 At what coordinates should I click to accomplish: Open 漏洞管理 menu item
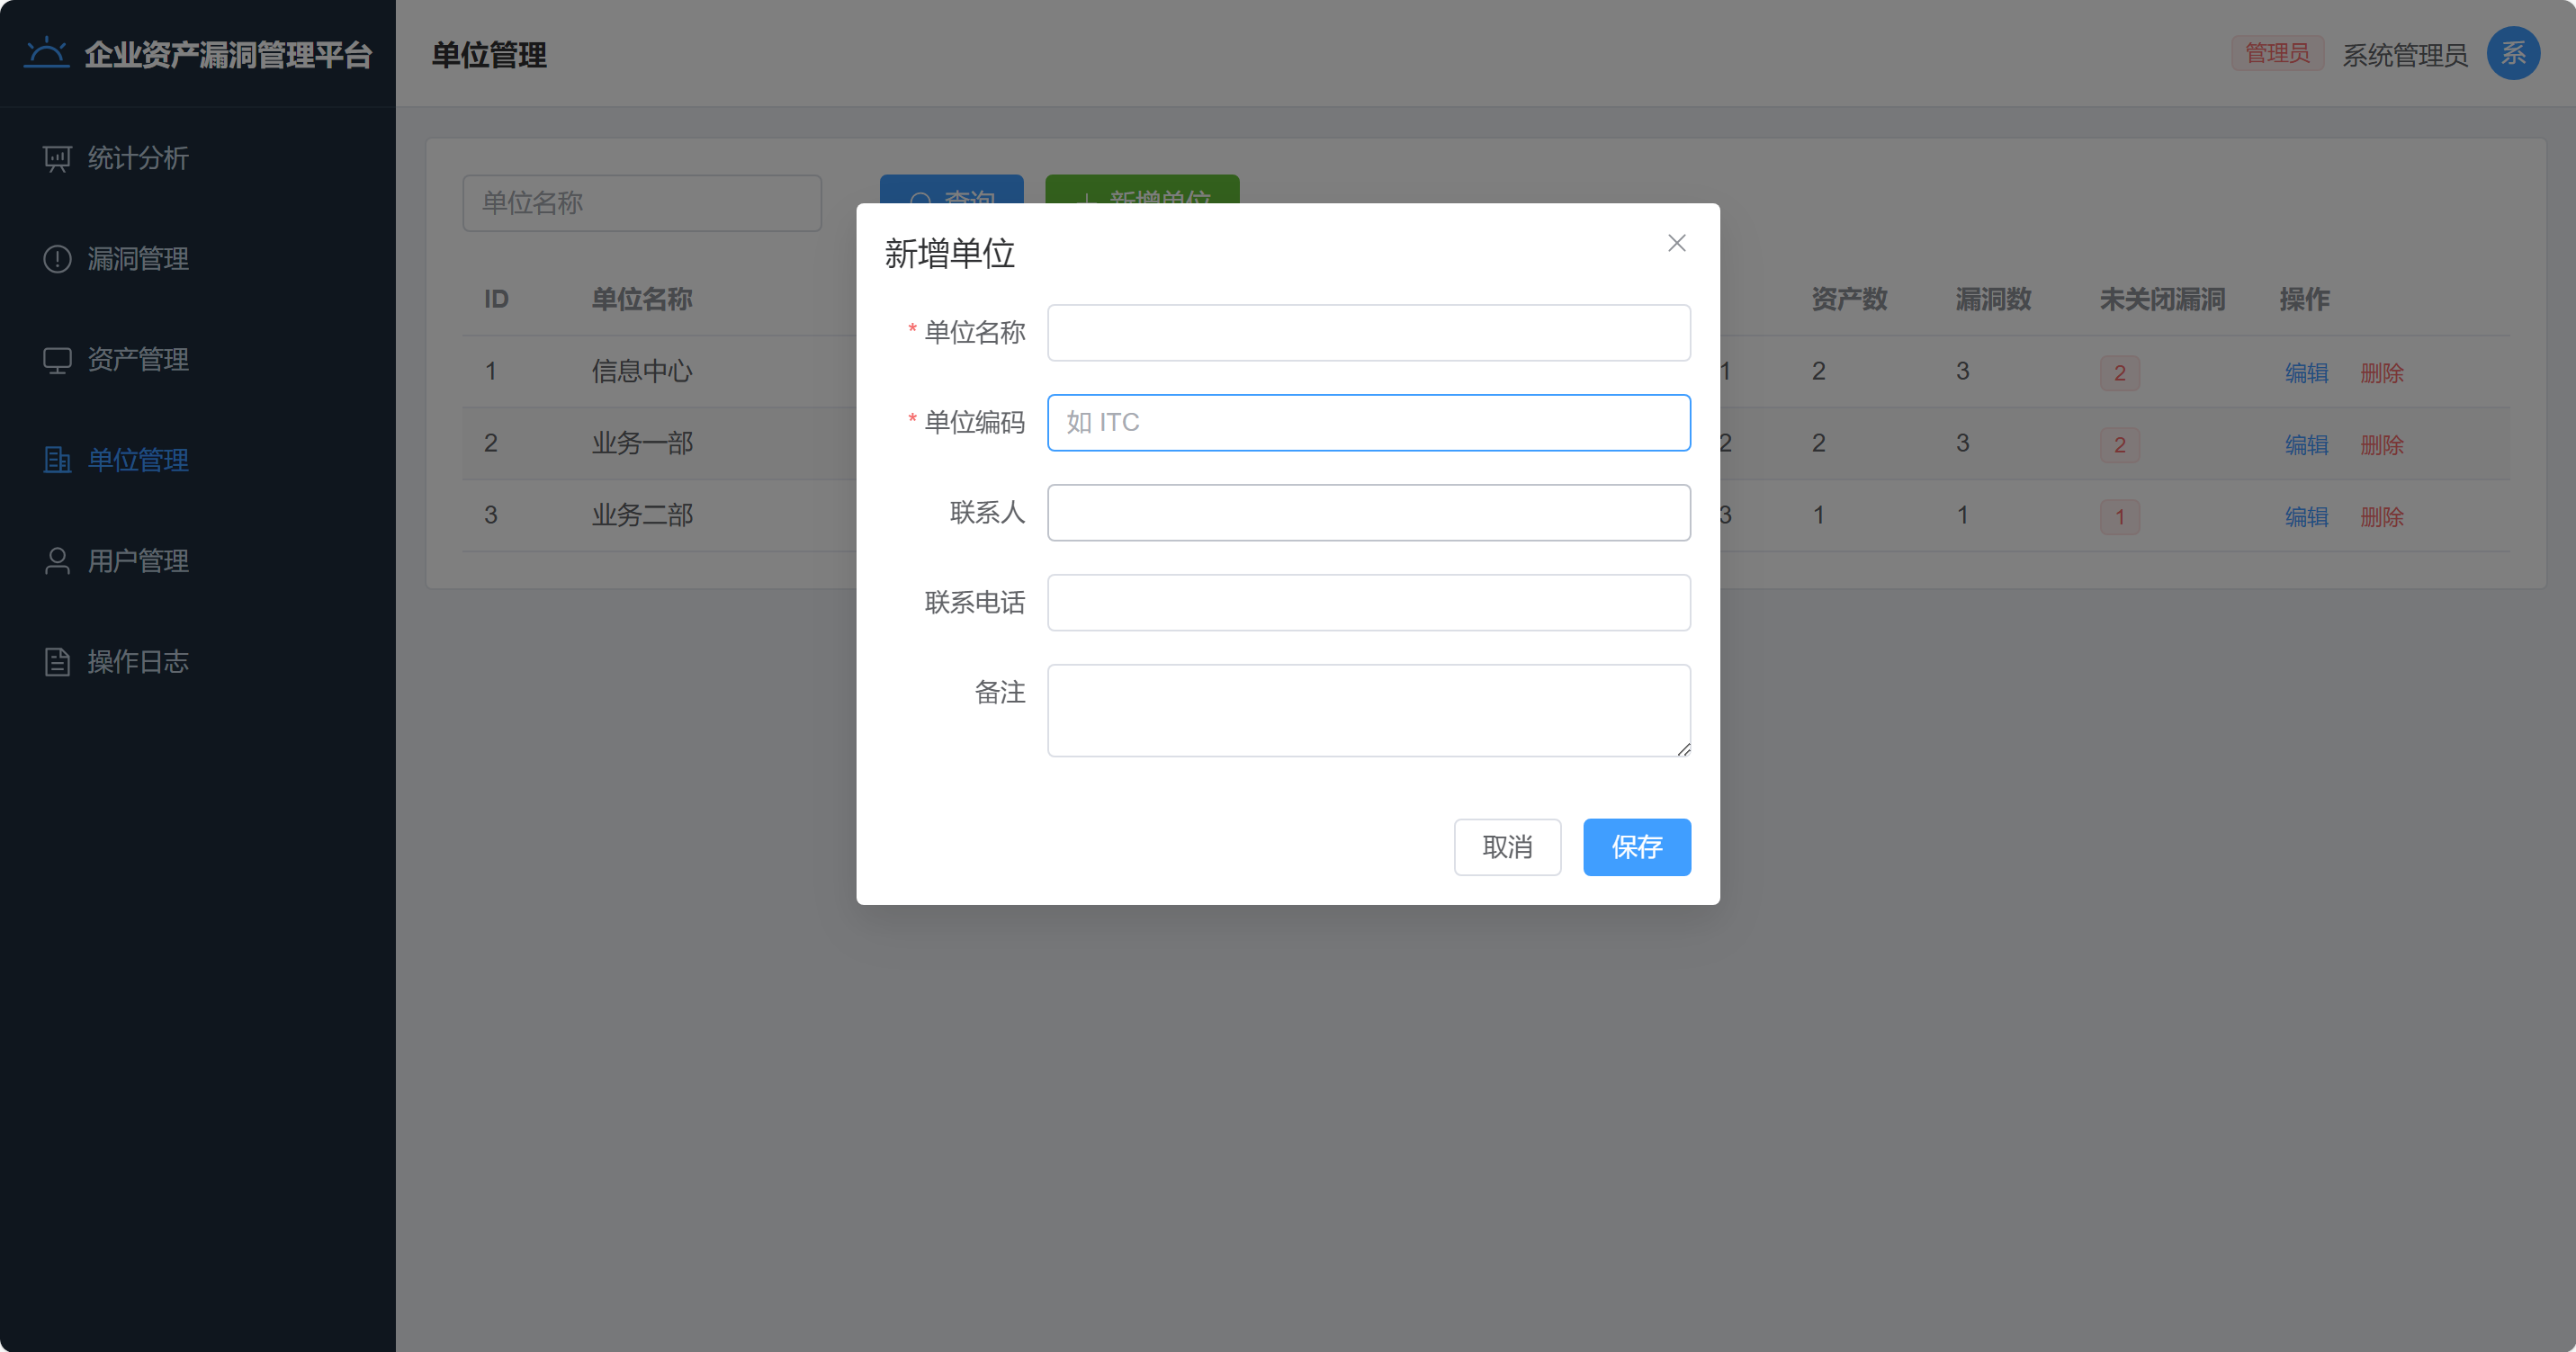tap(198, 259)
